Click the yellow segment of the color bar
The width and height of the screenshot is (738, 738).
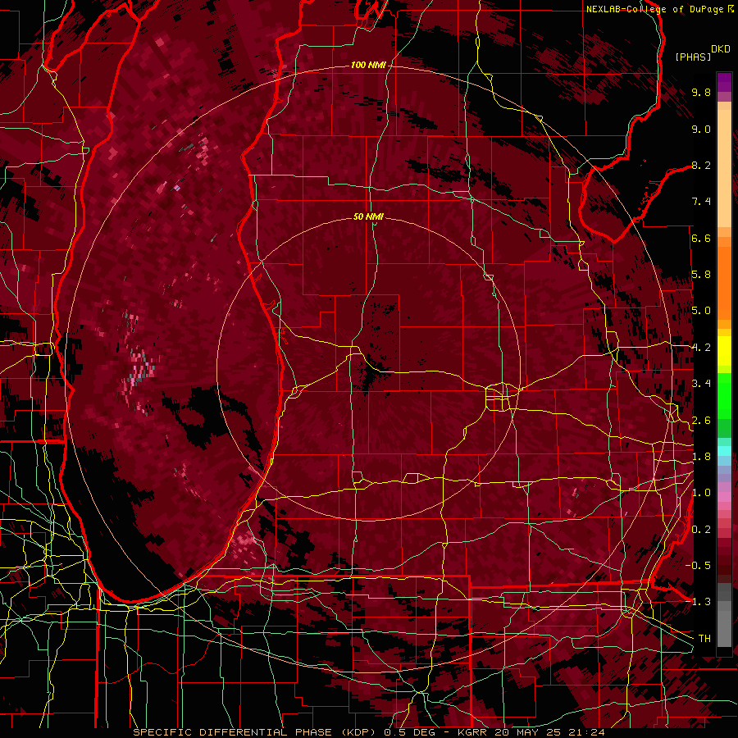[724, 351]
